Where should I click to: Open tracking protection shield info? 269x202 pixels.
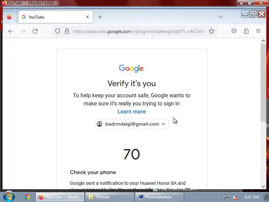coord(57,31)
